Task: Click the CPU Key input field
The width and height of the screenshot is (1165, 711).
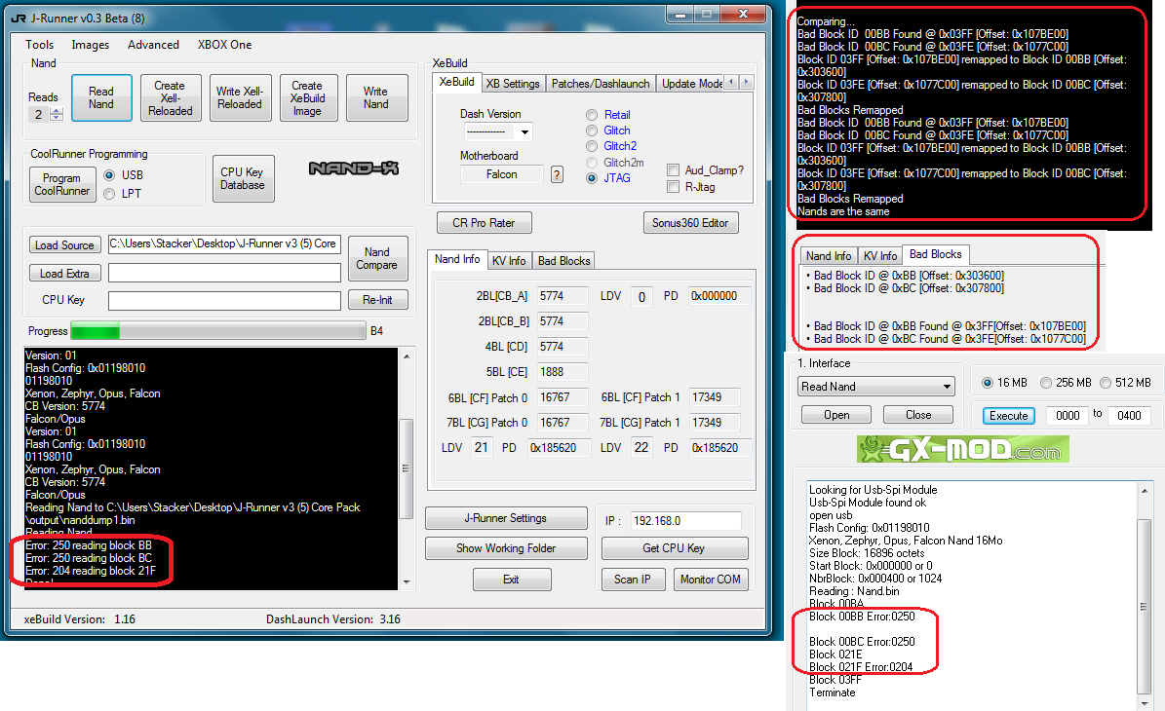Action: (x=224, y=301)
